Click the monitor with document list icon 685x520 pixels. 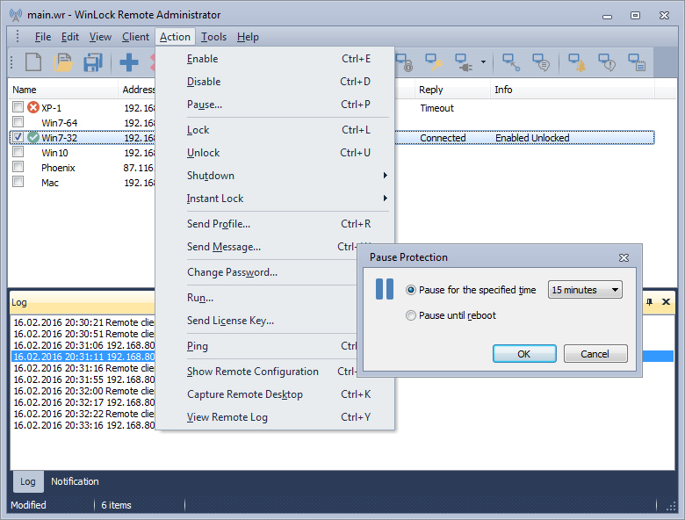tap(637, 62)
